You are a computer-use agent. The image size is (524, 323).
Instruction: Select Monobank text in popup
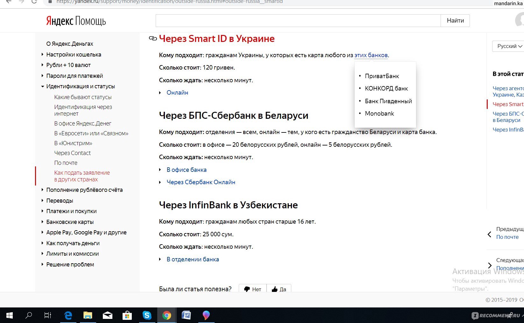(x=379, y=114)
